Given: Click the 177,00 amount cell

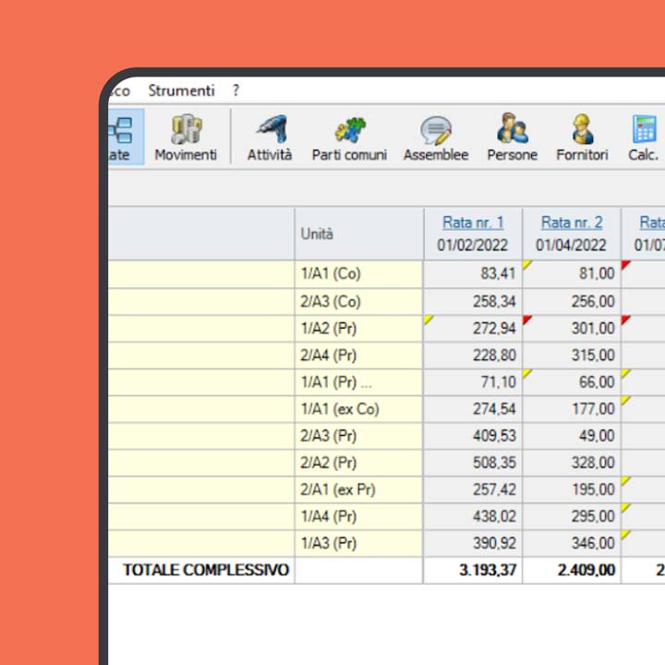Looking at the screenshot, I should pos(572,409).
